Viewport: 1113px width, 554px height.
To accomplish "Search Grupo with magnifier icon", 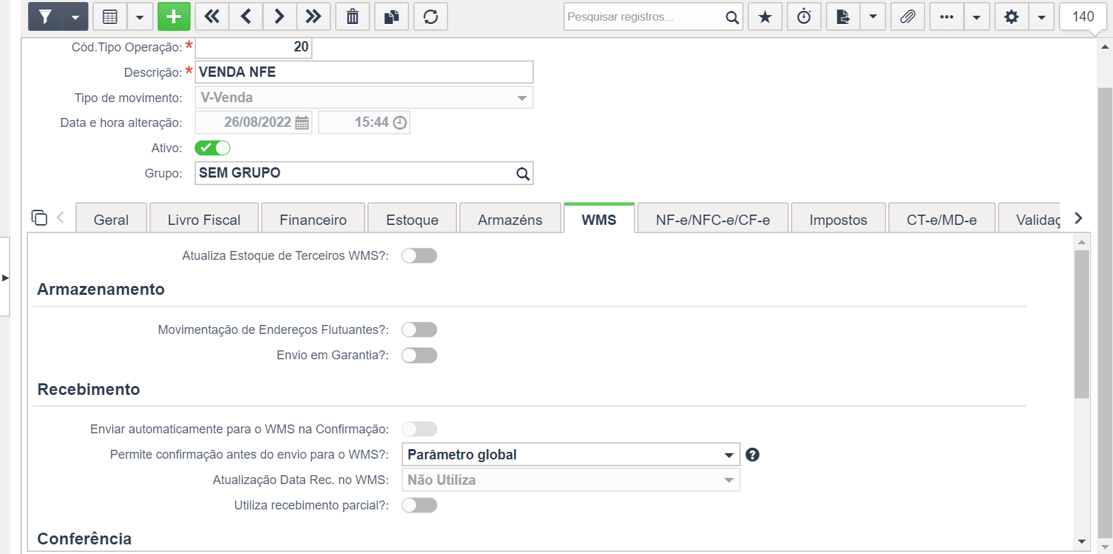I will (523, 173).
